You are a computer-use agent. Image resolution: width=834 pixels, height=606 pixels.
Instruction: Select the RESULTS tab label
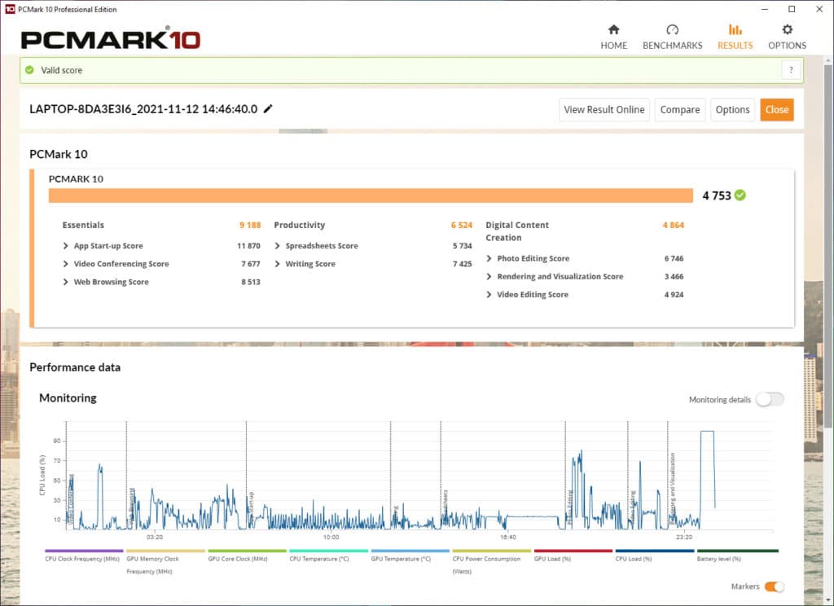(735, 46)
